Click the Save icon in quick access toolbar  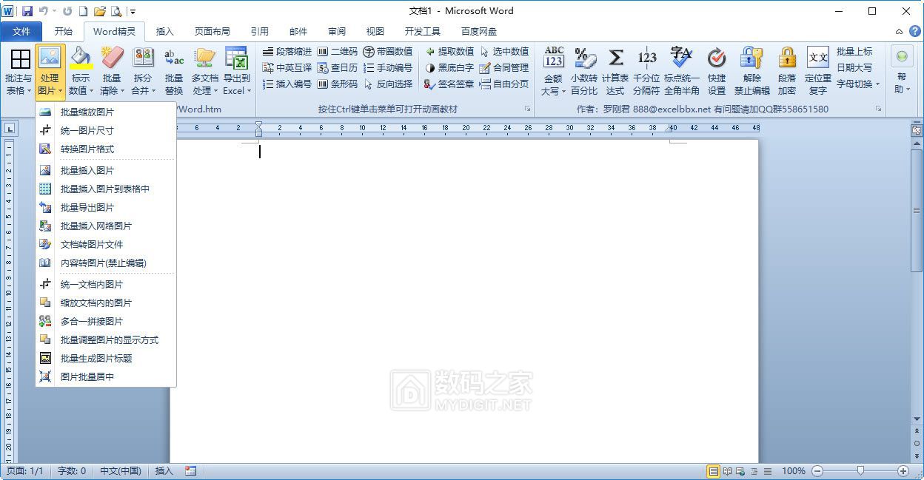[x=27, y=10]
